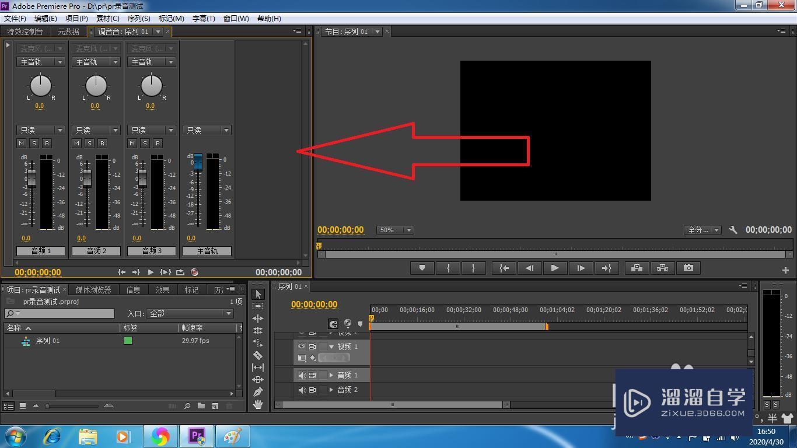Image resolution: width=797 pixels, height=448 pixels.
Task: Open the 文件(F) menu
Action: (15, 19)
